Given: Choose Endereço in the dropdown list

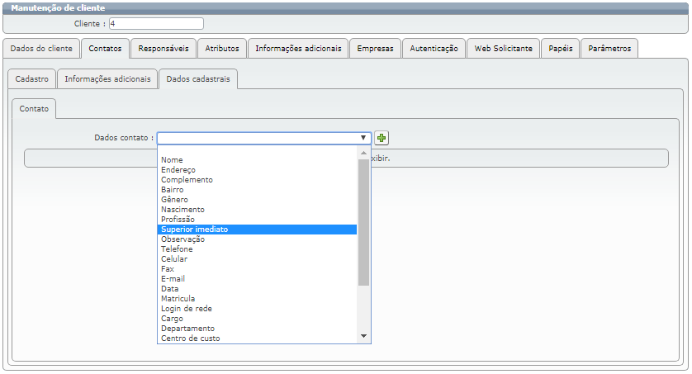Looking at the screenshot, I should tap(257, 170).
